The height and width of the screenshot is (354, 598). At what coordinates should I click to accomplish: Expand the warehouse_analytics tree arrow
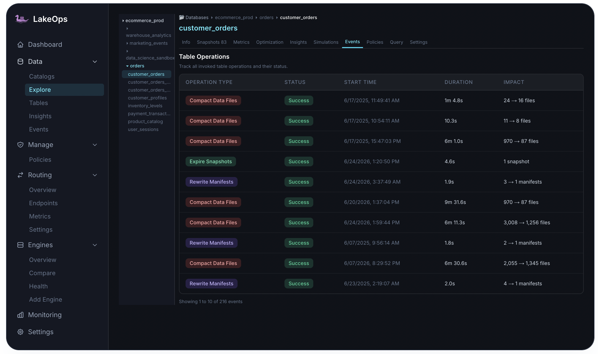tap(127, 28)
